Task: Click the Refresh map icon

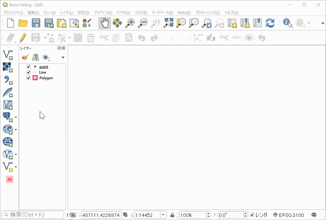Action: (270, 23)
